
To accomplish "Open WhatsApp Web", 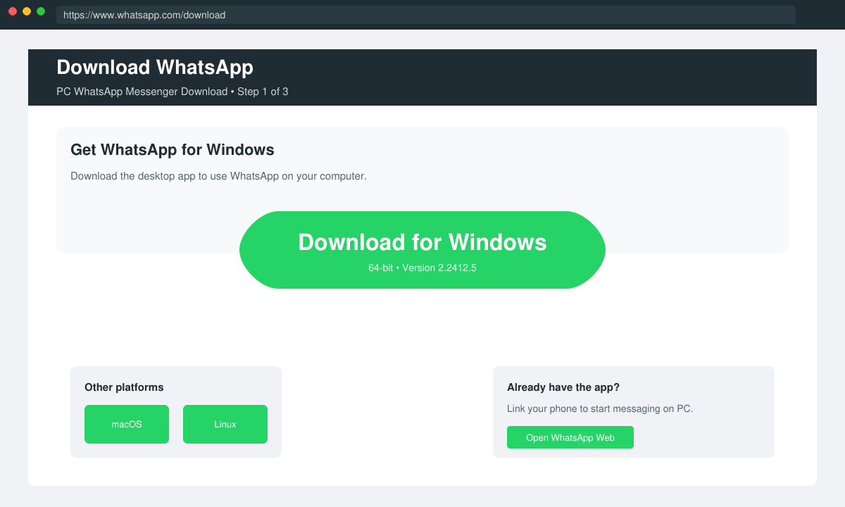I will 570,437.
